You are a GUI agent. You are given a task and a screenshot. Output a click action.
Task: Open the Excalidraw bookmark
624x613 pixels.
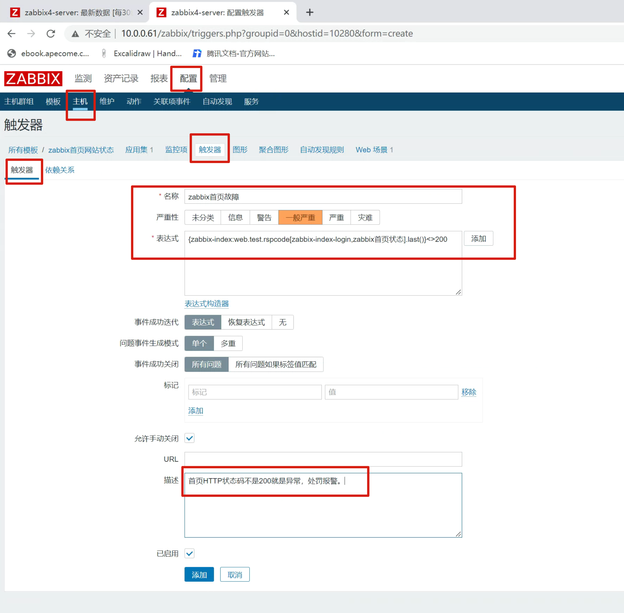[142, 54]
